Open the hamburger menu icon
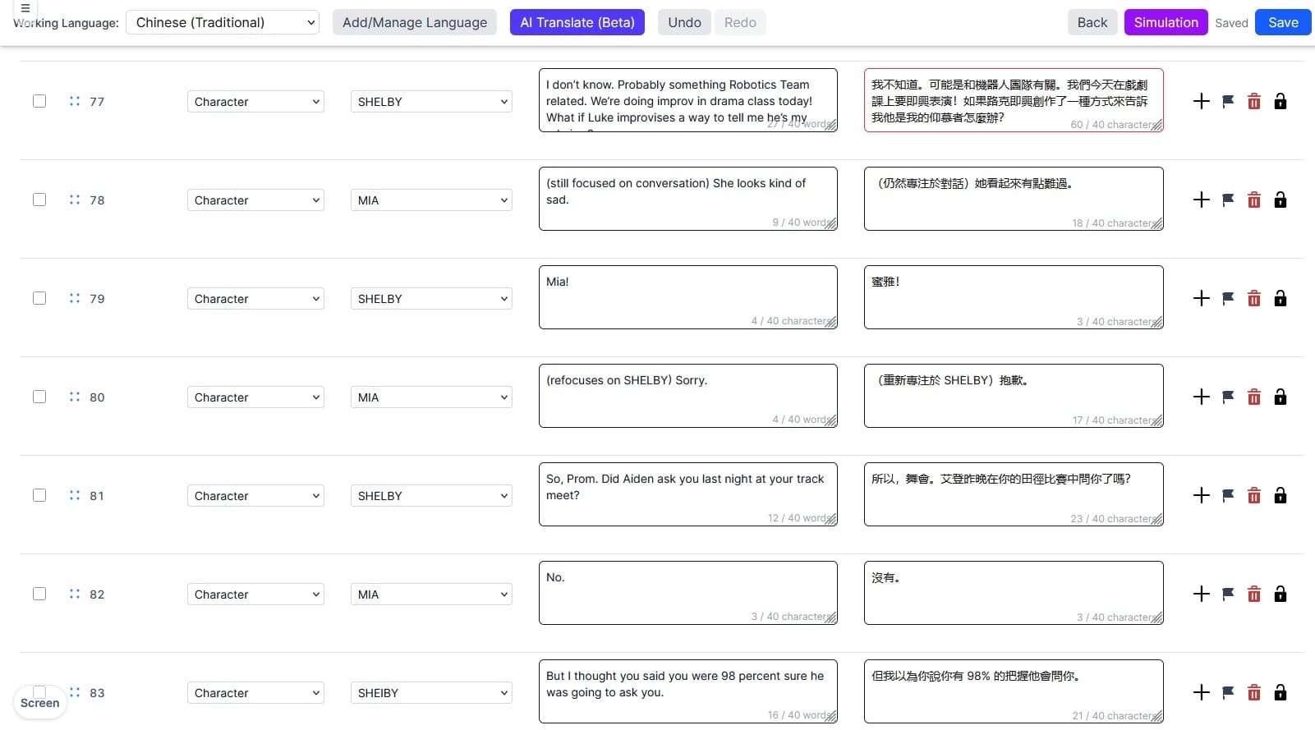The height and width of the screenshot is (730, 1315). (x=25, y=8)
